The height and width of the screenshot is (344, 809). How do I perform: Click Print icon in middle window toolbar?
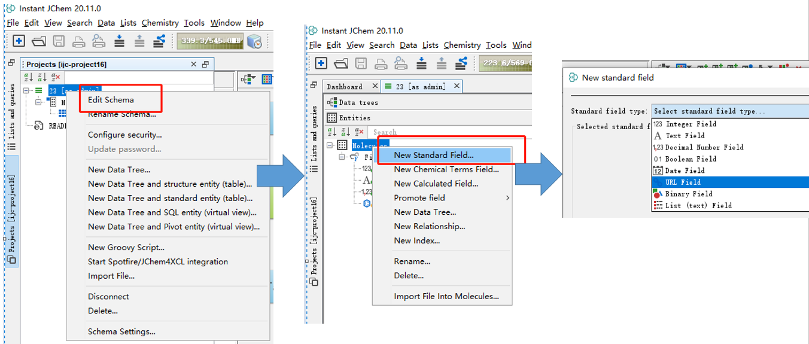click(381, 63)
